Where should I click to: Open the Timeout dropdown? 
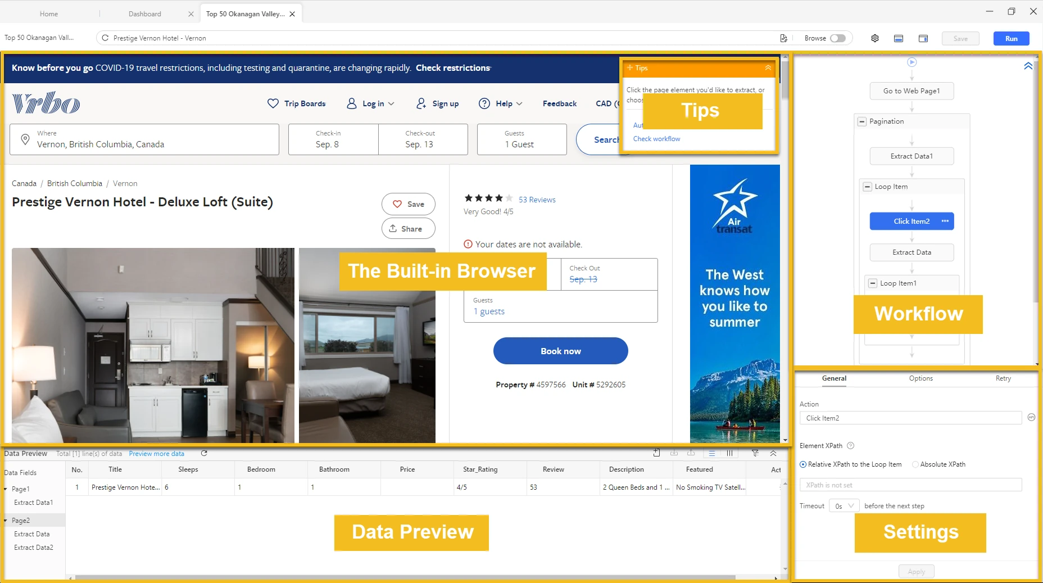point(844,506)
